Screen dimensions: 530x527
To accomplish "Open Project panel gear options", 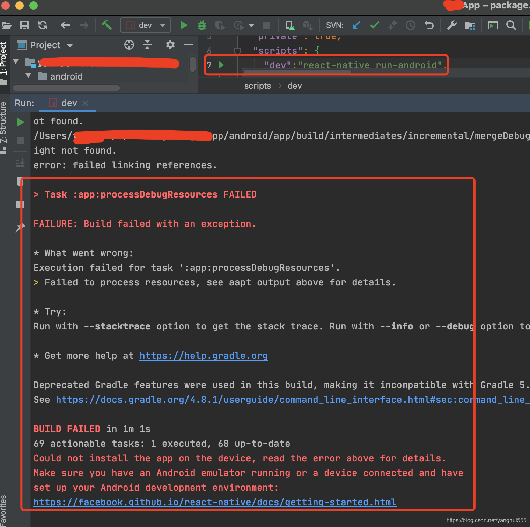I will tap(170, 45).
